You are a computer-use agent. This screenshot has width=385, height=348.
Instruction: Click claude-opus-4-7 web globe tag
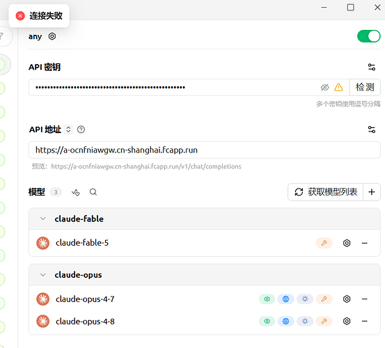click(x=286, y=299)
